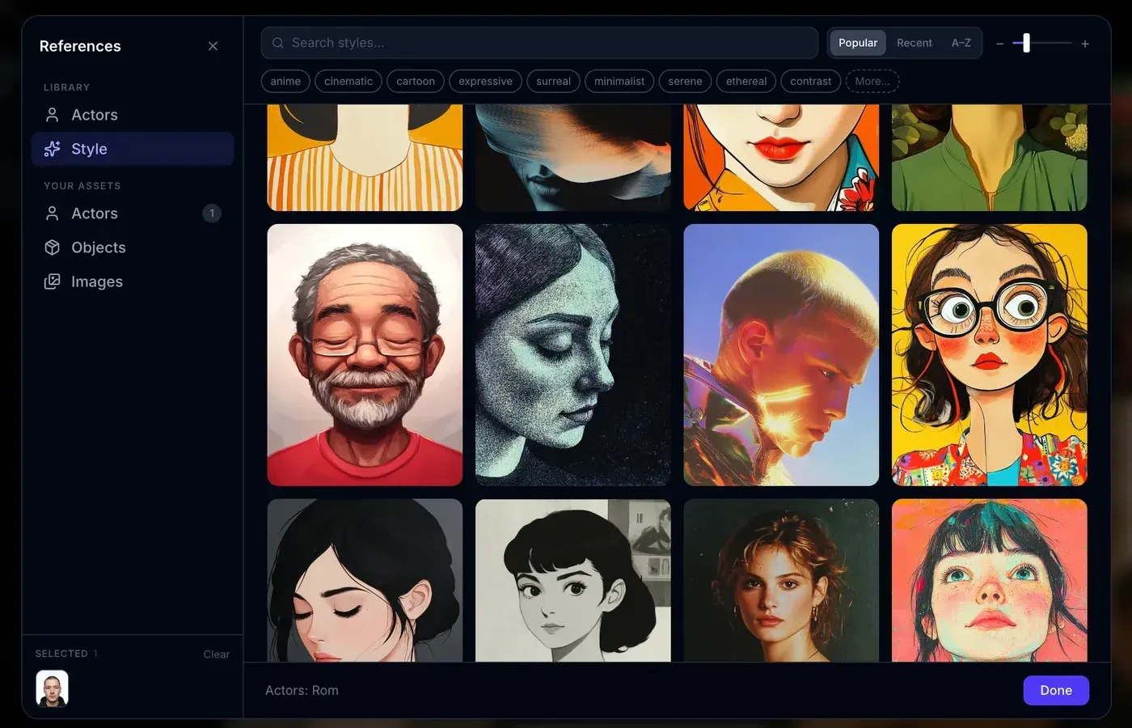The width and height of the screenshot is (1132, 728).
Task: Select the Style sparkle icon in sidebar
Action: (52, 149)
